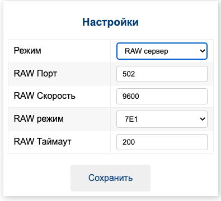Focus the RAW Порт input field
The height and width of the screenshot is (201, 221).
point(162,74)
